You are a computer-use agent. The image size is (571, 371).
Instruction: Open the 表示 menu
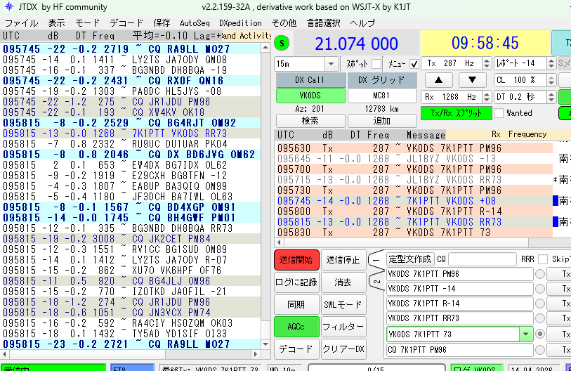(56, 23)
